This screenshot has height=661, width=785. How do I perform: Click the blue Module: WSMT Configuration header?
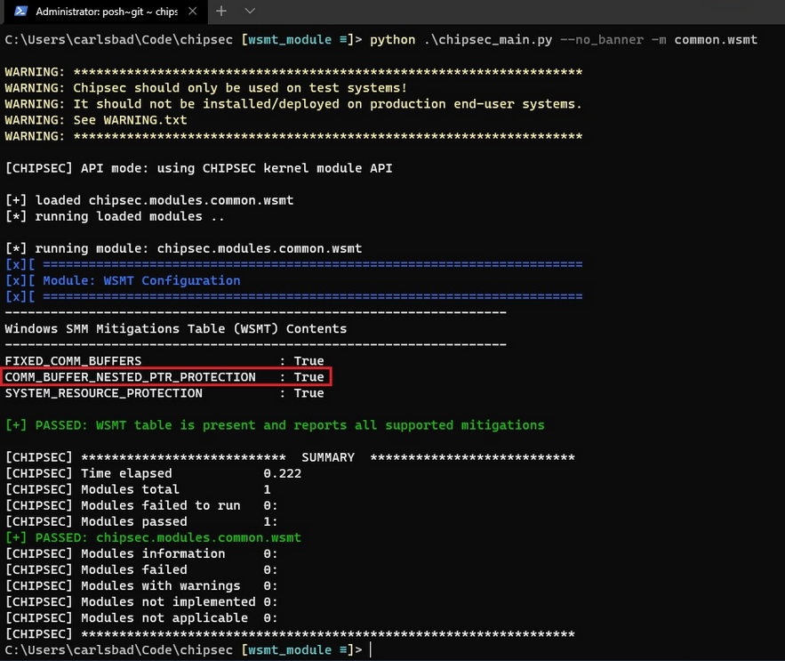(x=141, y=280)
